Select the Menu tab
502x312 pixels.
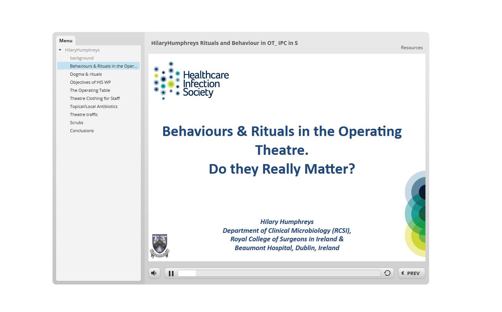66,41
